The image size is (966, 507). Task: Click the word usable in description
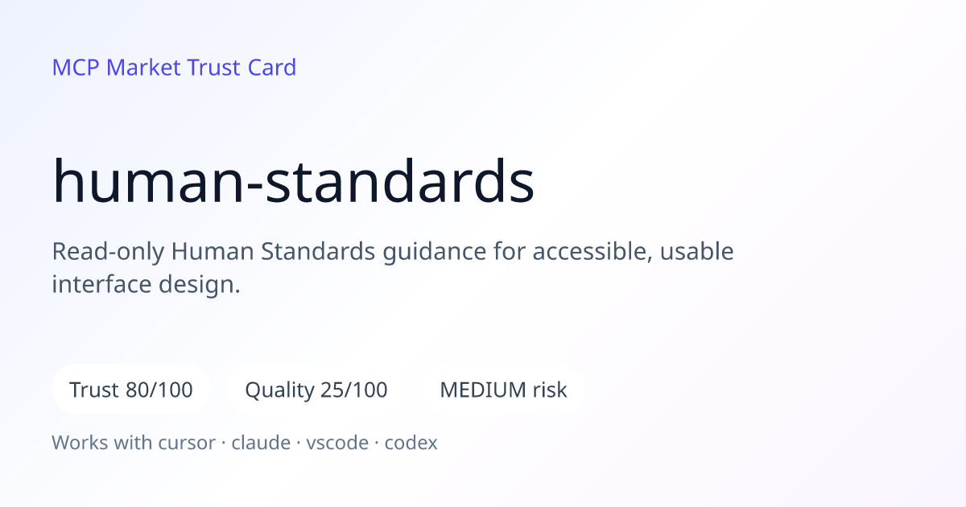(696, 252)
